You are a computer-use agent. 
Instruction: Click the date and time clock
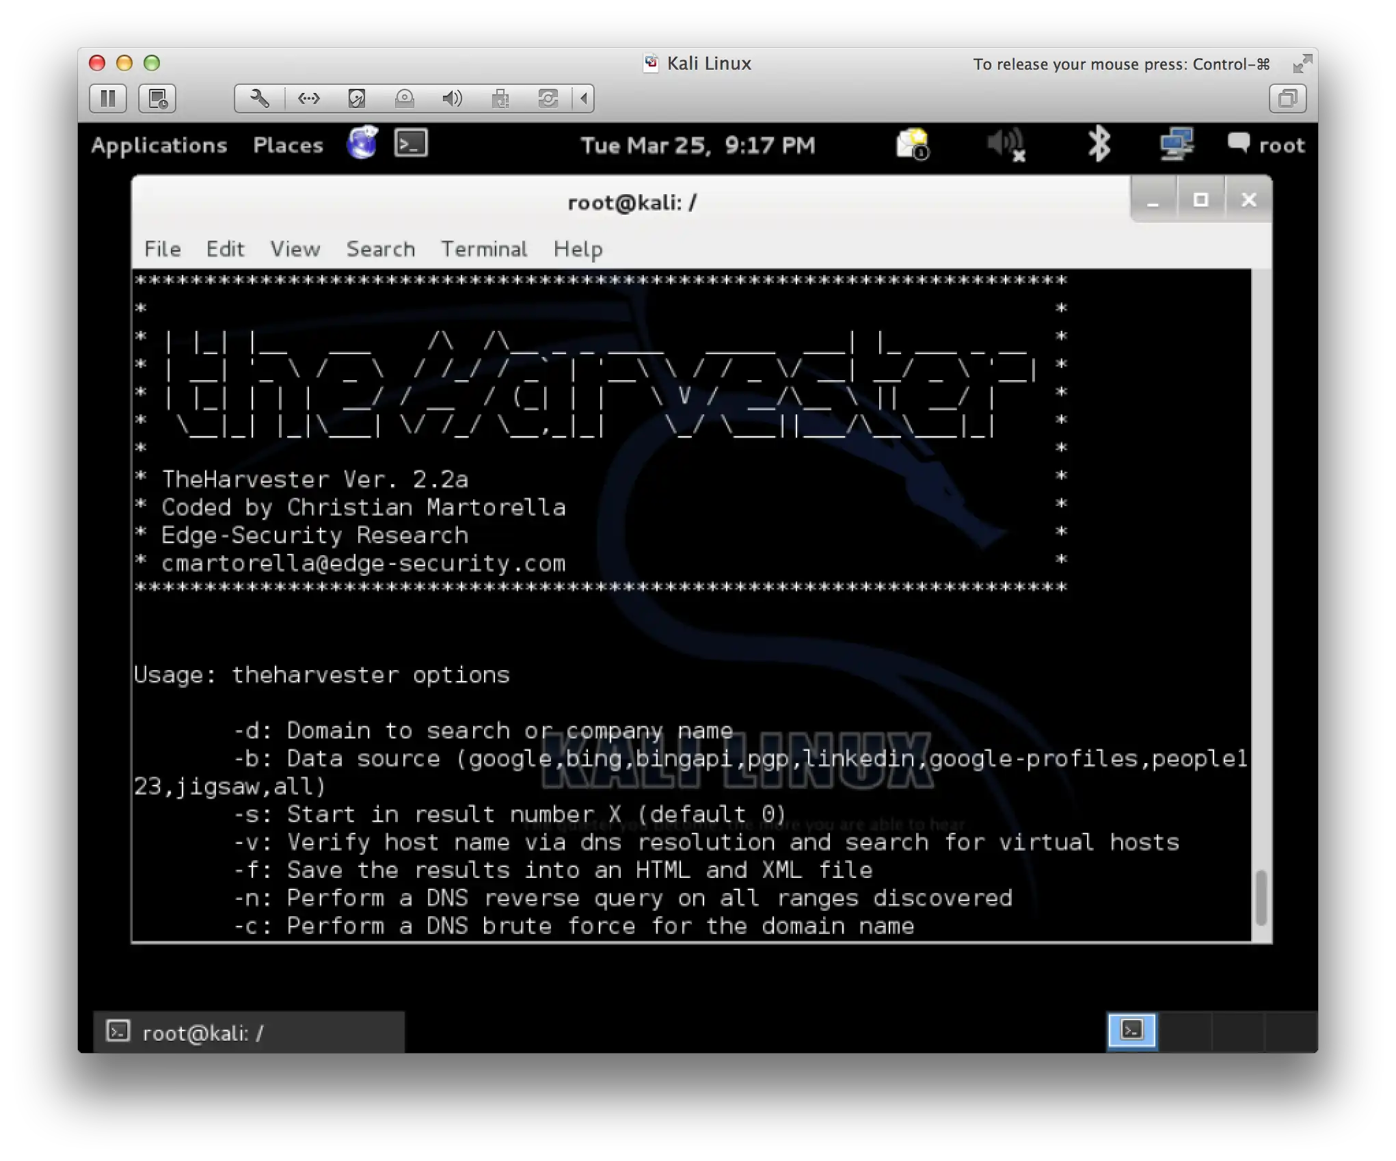pyautogui.click(x=697, y=145)
